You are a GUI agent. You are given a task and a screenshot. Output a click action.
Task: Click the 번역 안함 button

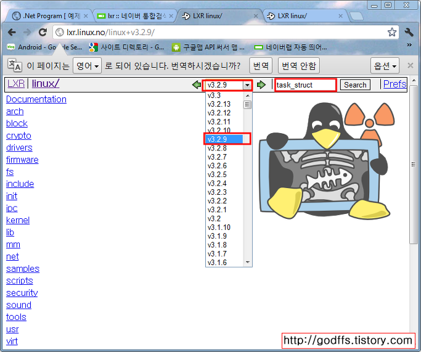coord(299,65)
